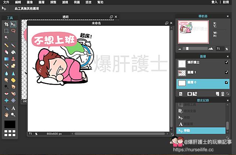Select the Crop tool
Image resolution: width=236 pixels, height=155 pixels.
pyautogui.click(x=7, y=24)
